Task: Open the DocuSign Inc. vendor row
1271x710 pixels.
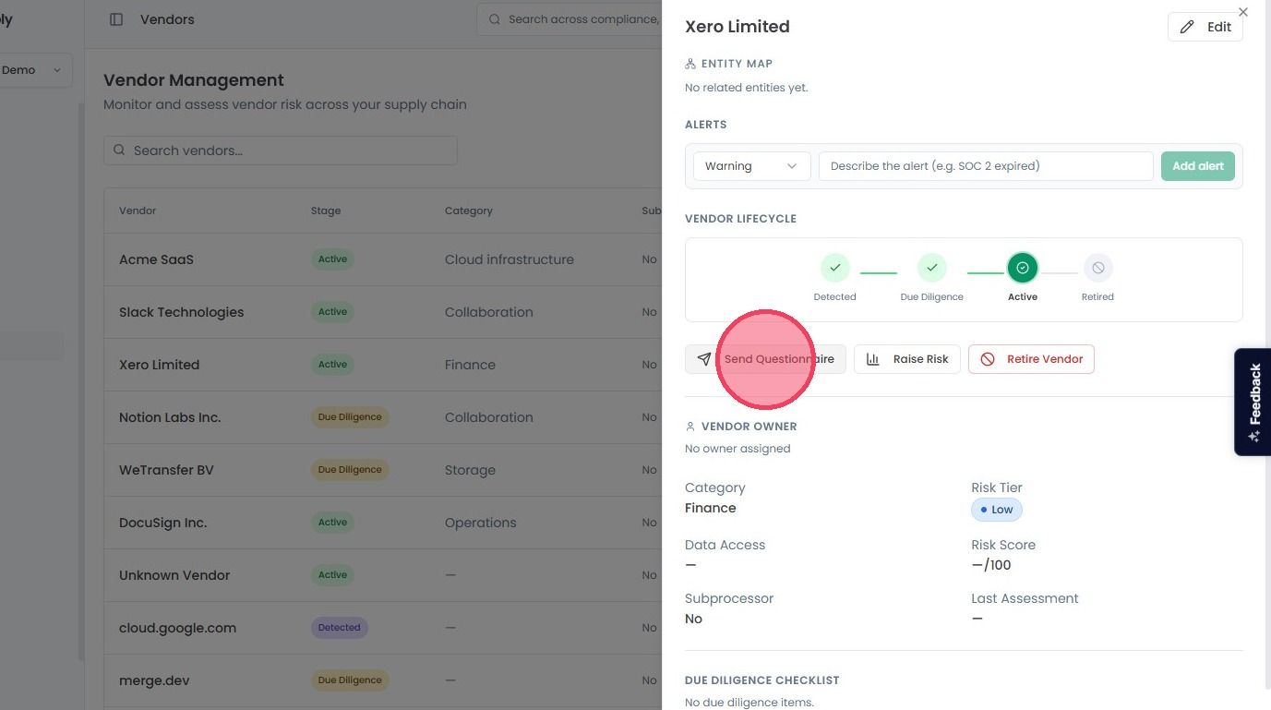Action: coord(382,523)
